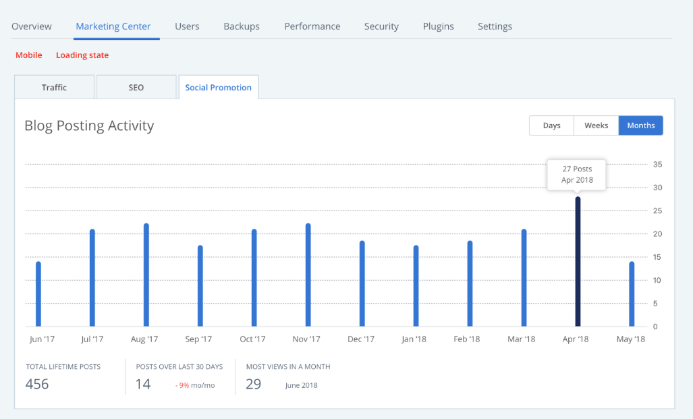This screenshot has width=693, height=419.
Task: Click the Mar '18 bar
Action: [524, 277]
